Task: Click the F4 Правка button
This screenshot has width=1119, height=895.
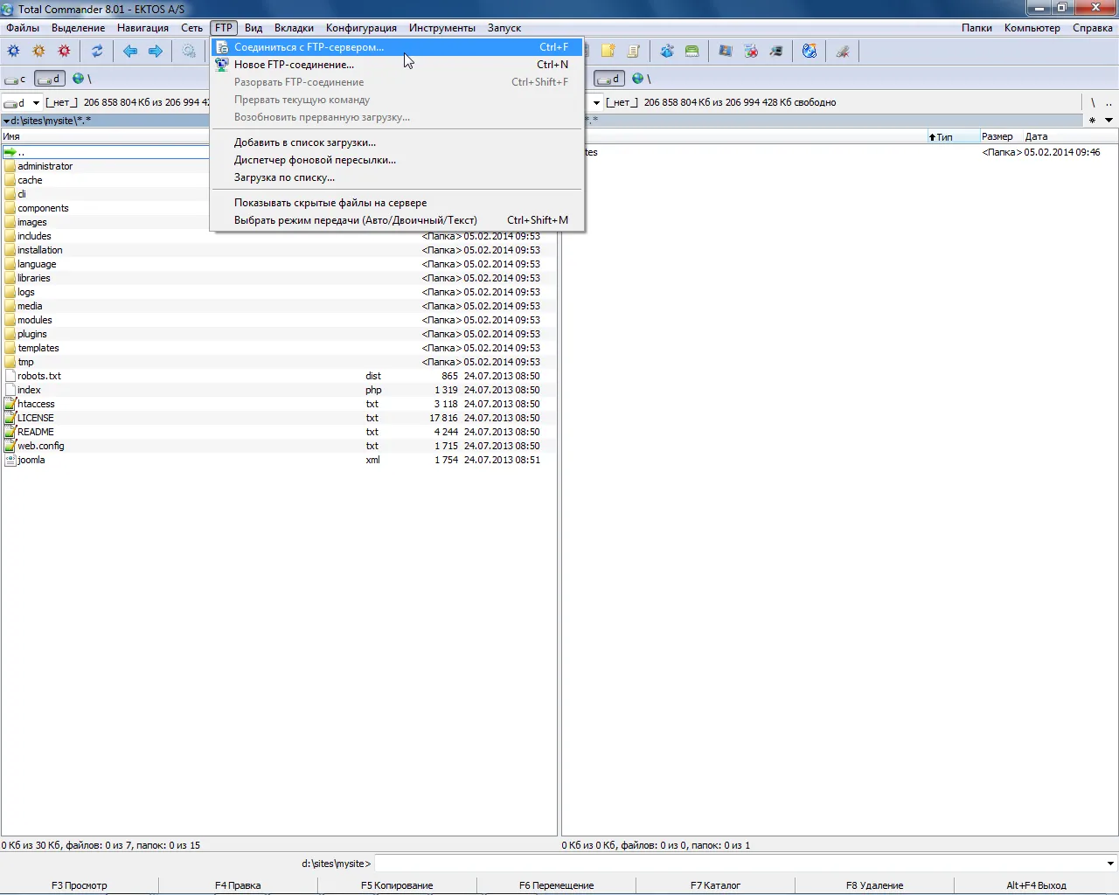Action: pos(238,885)
